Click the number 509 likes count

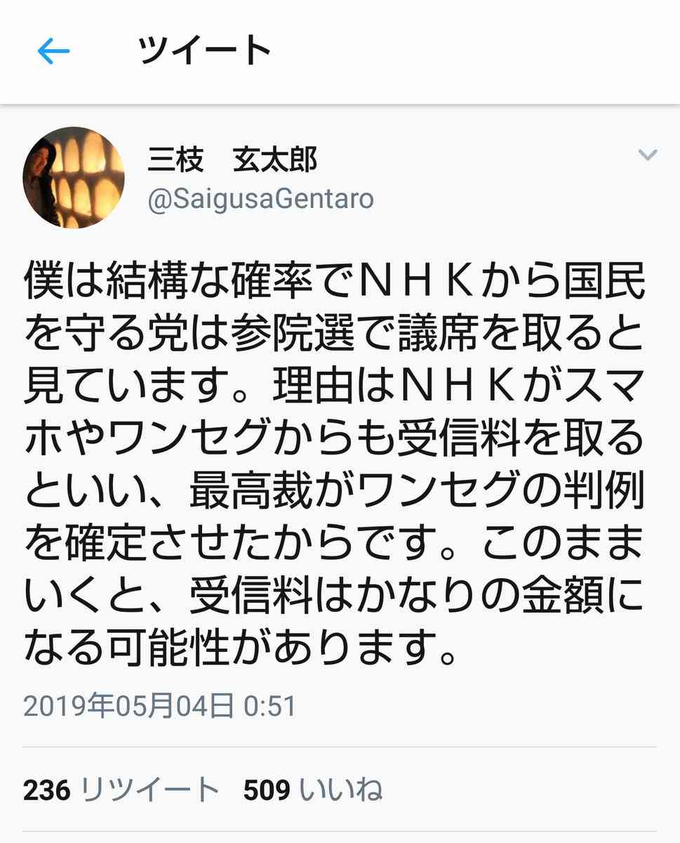pos(267,791)
